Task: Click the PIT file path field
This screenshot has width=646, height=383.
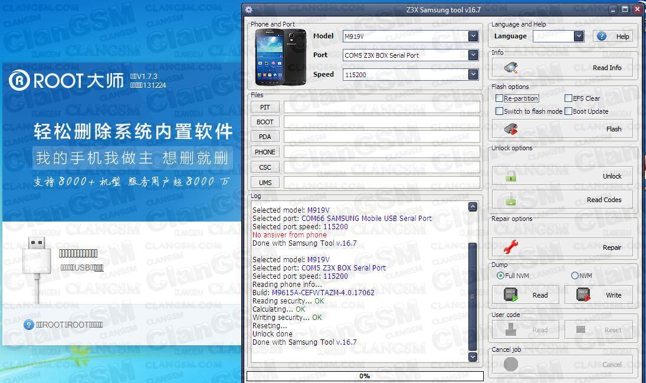Action: pos(382,107)
